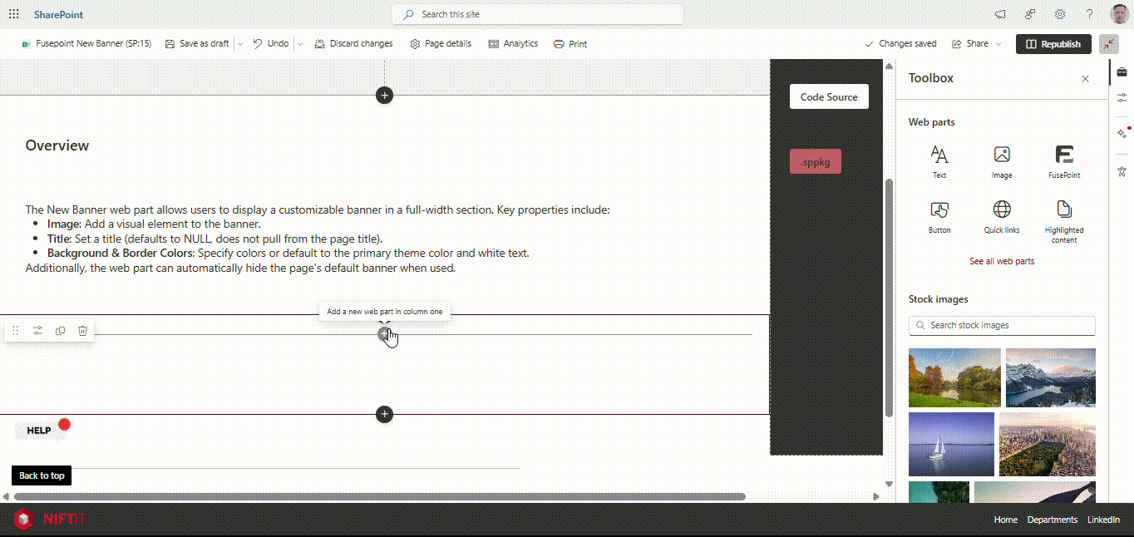Screen dimensions: 1134x537
Task: Close the Toolbox panel
Action: [1085, 79]
